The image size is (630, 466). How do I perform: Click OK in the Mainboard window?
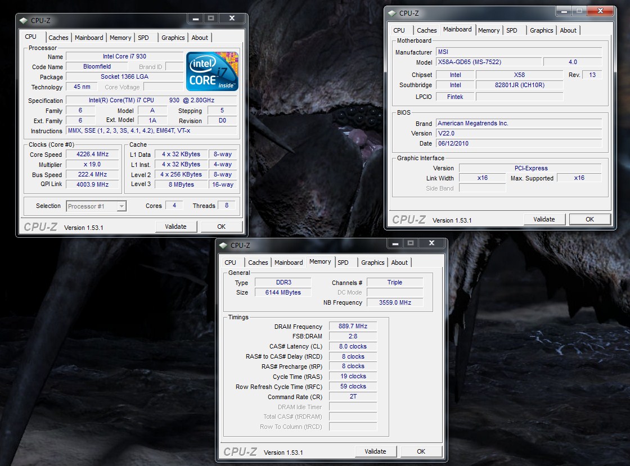590,219
